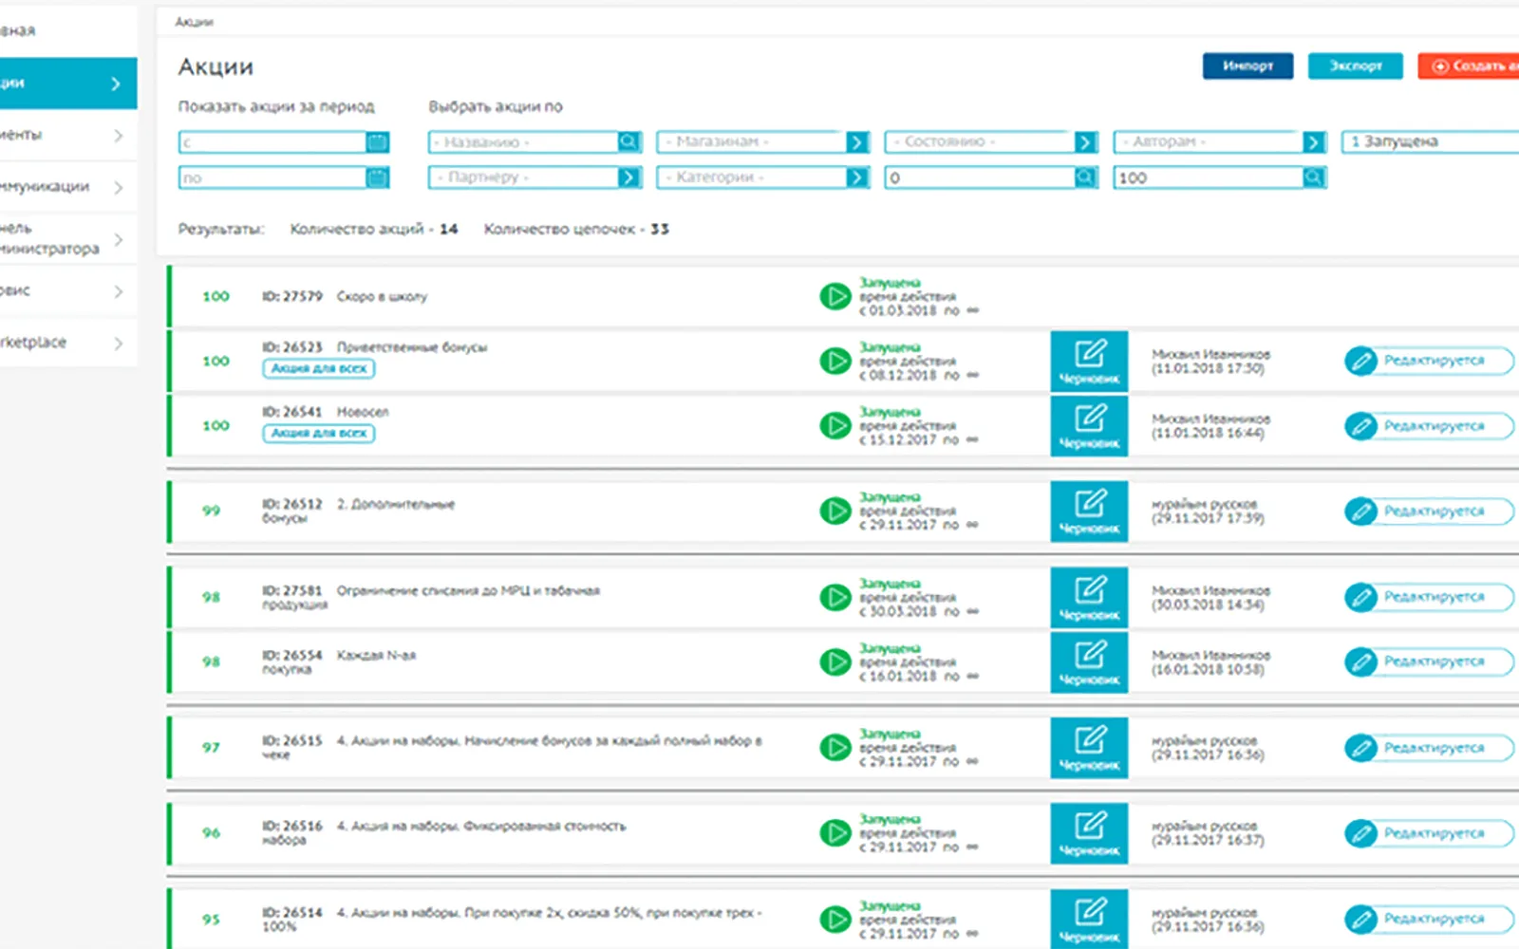Open Черновик draft tile for ID 26541
This screenshot has width=1519, height=949.
1089,426
